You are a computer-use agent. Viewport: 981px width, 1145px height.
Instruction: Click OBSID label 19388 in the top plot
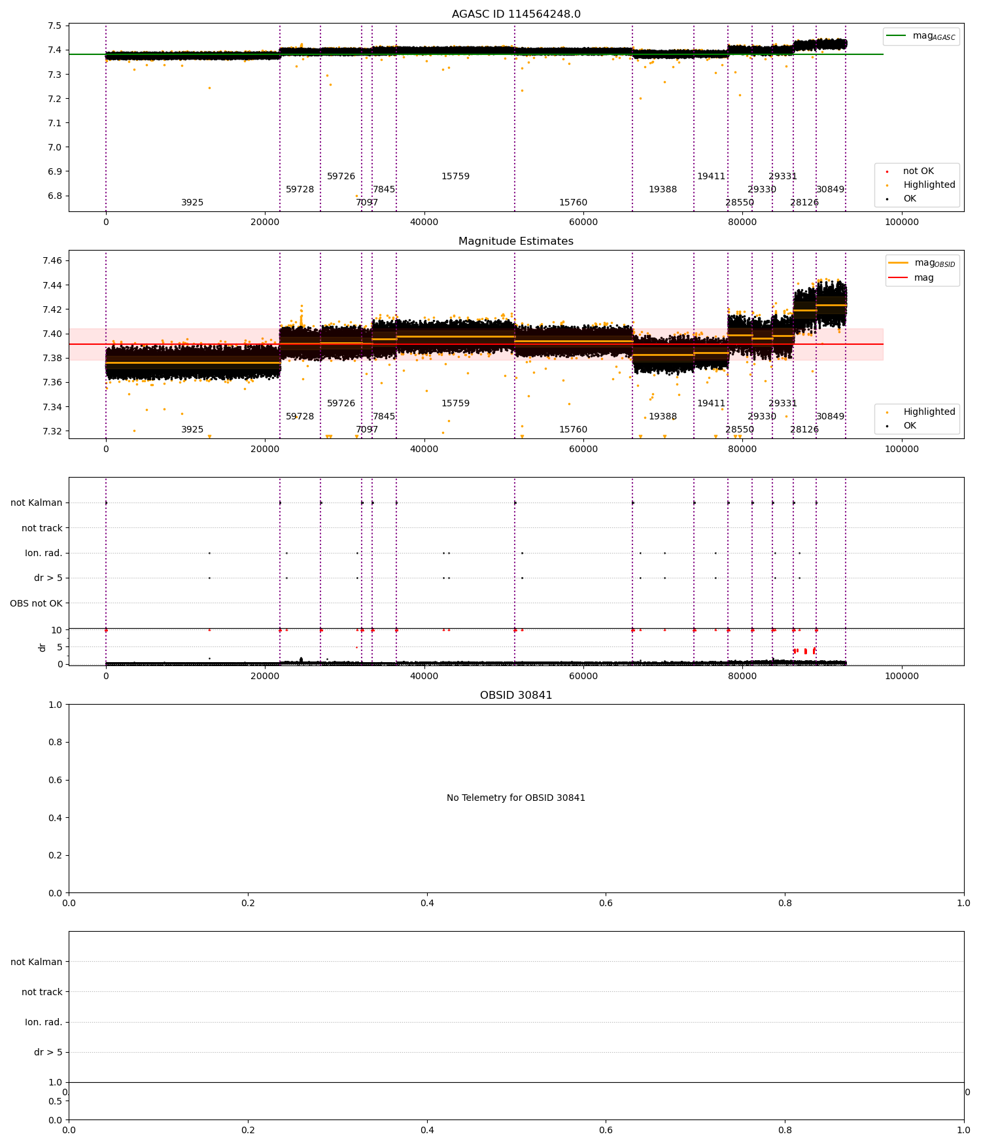coord(663,190)
